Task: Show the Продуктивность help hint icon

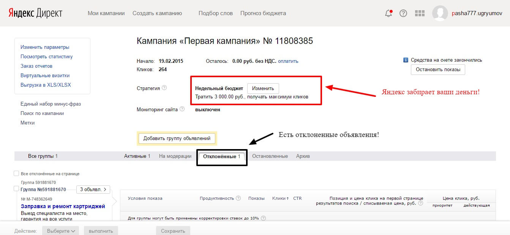Action: [x=238, y=198]
